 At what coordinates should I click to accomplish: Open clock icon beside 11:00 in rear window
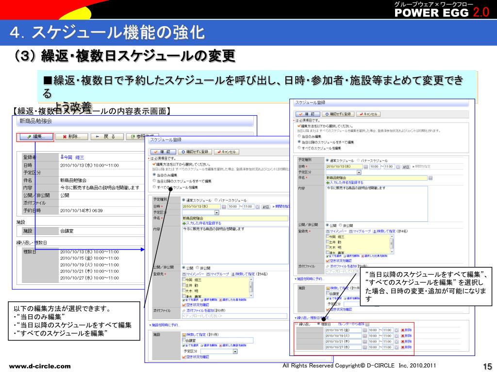[x=258, y=206]
